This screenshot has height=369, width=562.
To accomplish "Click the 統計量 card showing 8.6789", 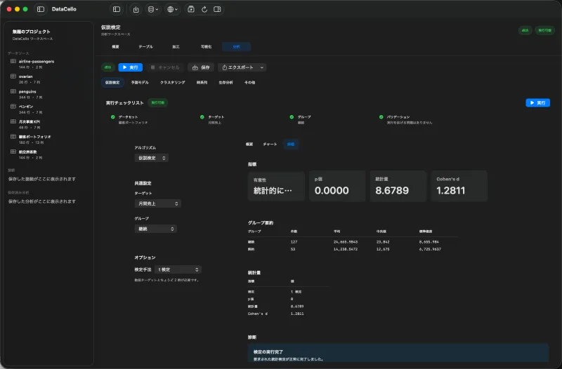I will click(x=398, y=186).
